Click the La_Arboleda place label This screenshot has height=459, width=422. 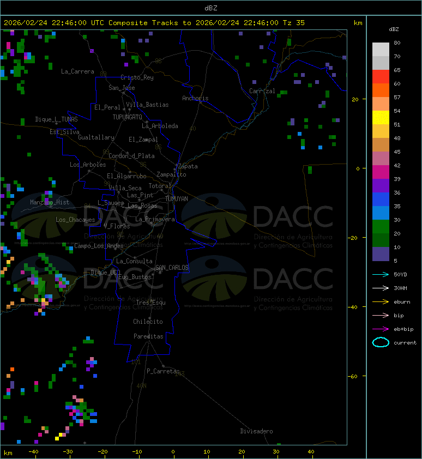coord(160,126)
